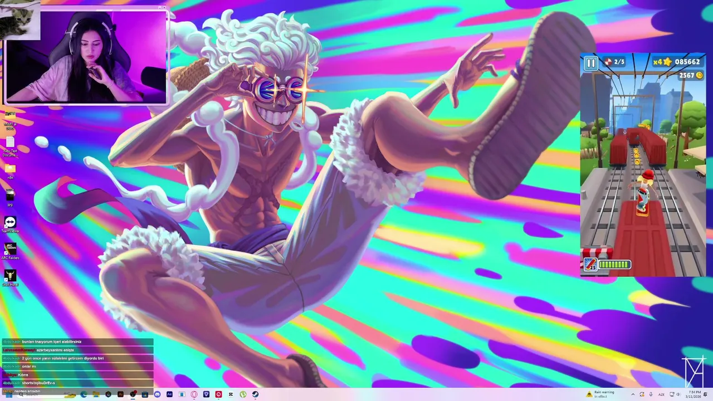Click the runner character on the train

tap(644, 193)
